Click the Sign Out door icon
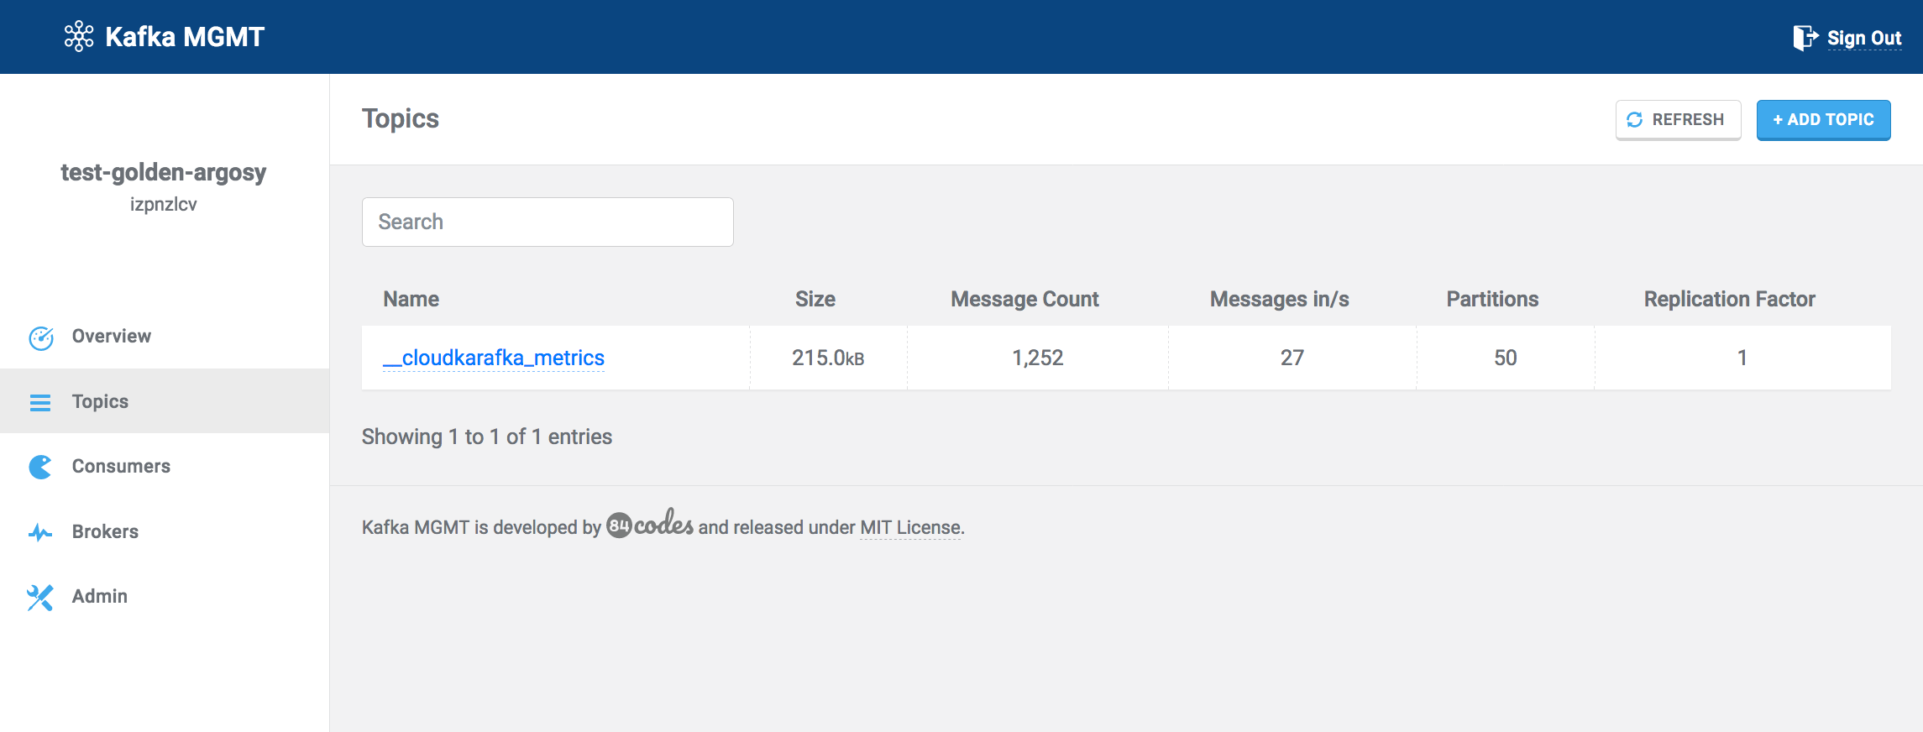The image size is (1923, 732). click(1805, 38)
